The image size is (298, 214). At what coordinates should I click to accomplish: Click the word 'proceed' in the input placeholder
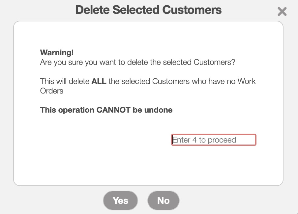tap(222, 140)
